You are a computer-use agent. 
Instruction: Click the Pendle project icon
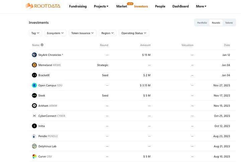[x=34, y=136]
